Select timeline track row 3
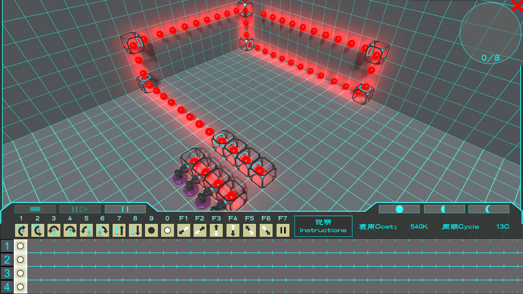The width and height of the screenshot is (523, 294). 7,273
